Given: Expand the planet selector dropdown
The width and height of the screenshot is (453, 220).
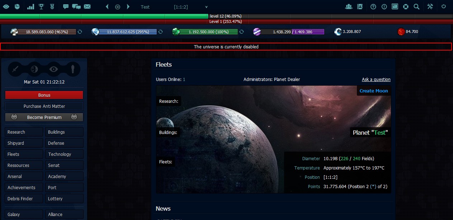Looking at the screenshot, I should pyautogui.click(x=206, y=6).
